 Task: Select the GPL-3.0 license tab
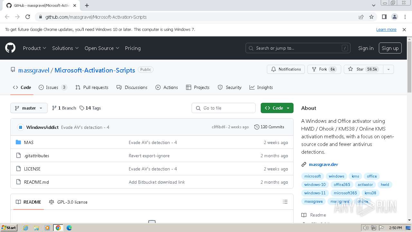coord(68,202)
